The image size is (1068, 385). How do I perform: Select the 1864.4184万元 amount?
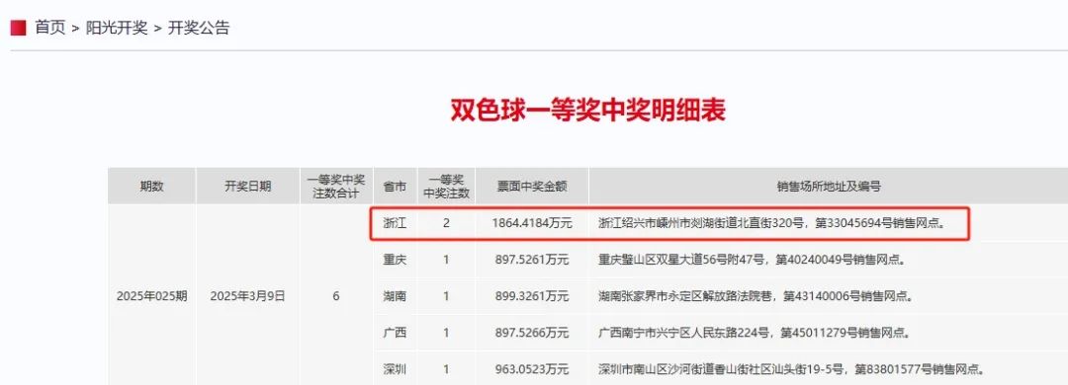point(532,222)
